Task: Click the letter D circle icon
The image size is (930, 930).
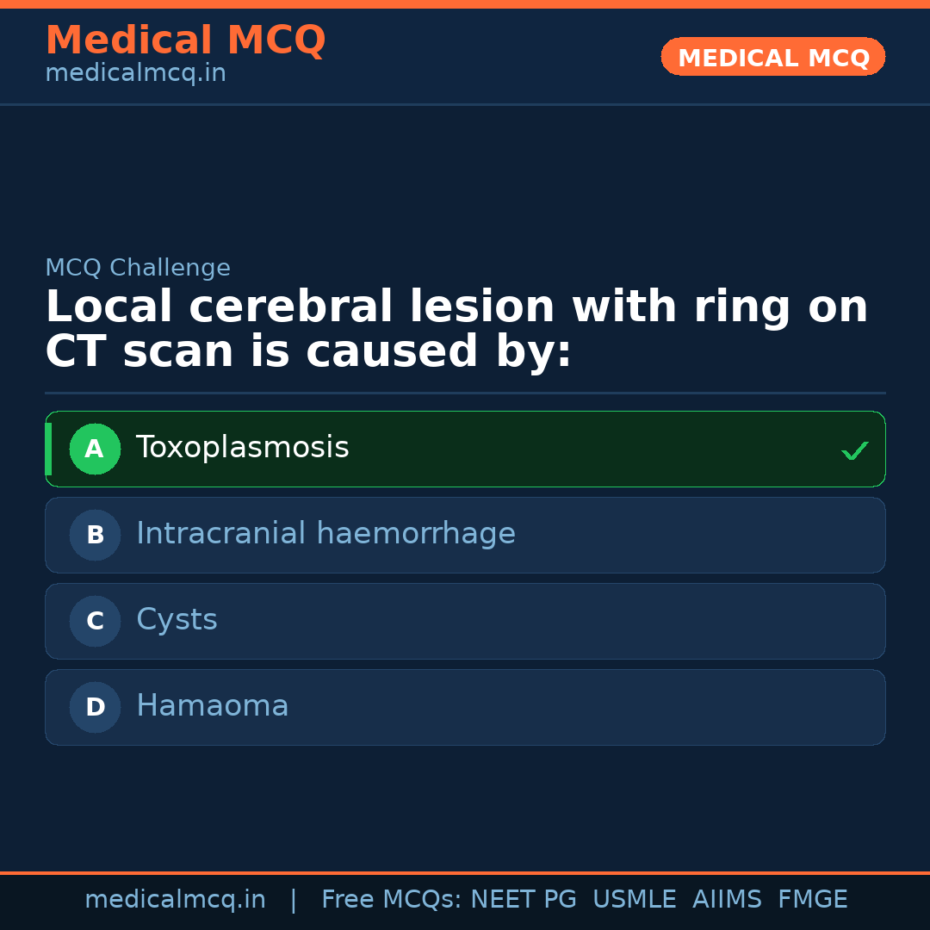Action: point(95,707)
